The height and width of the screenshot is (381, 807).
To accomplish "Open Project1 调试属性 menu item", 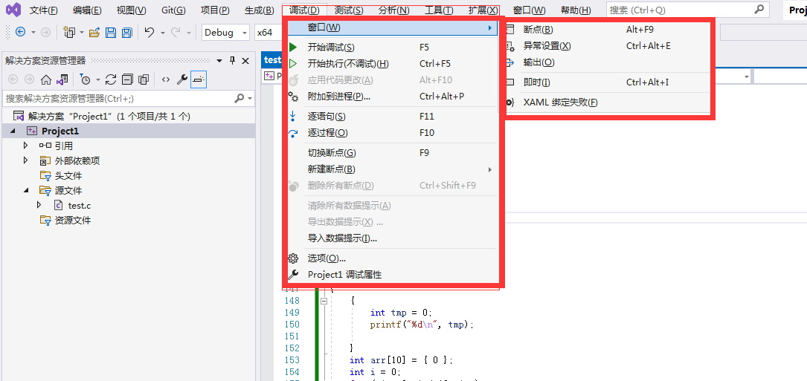I will coord(392,275).
